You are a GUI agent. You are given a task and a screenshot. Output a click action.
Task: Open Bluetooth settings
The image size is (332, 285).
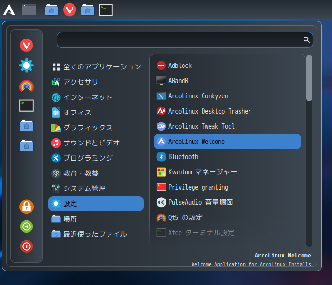pyautogui.click(x=227, y=157)
